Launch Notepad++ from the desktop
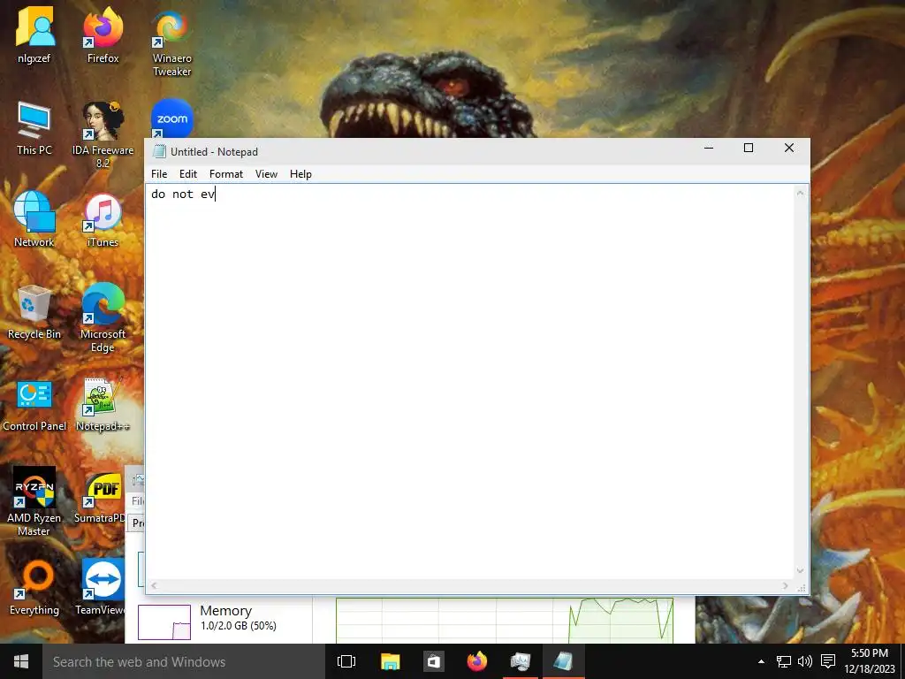This screenshot has width=905, height=679. click(x=103, y=404)
